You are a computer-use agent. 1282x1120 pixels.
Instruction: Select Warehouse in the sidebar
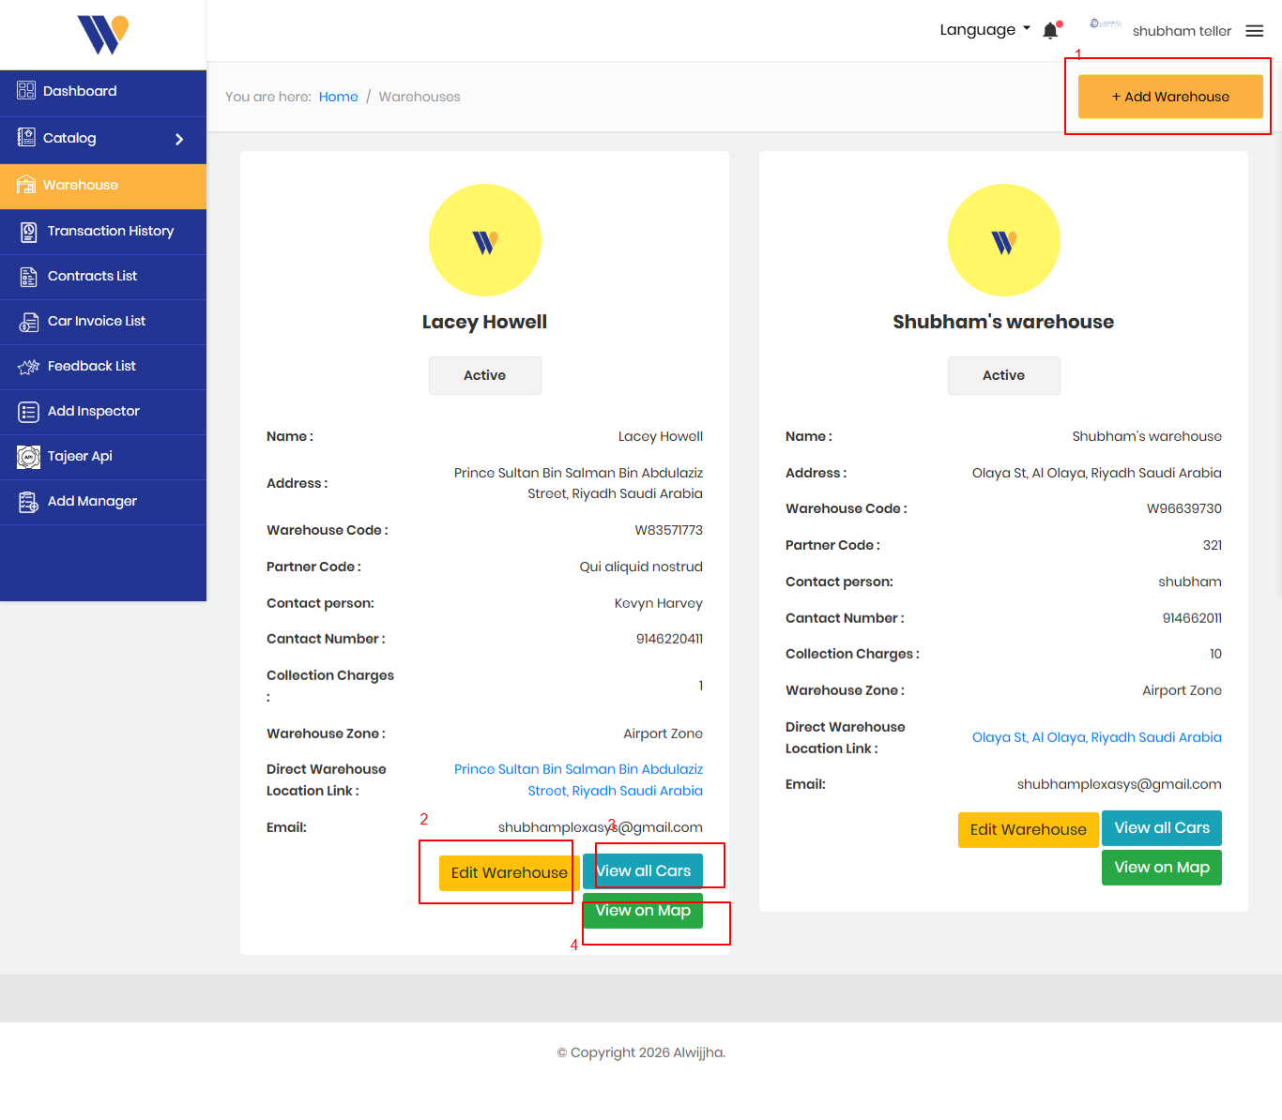tap(81, 186)
